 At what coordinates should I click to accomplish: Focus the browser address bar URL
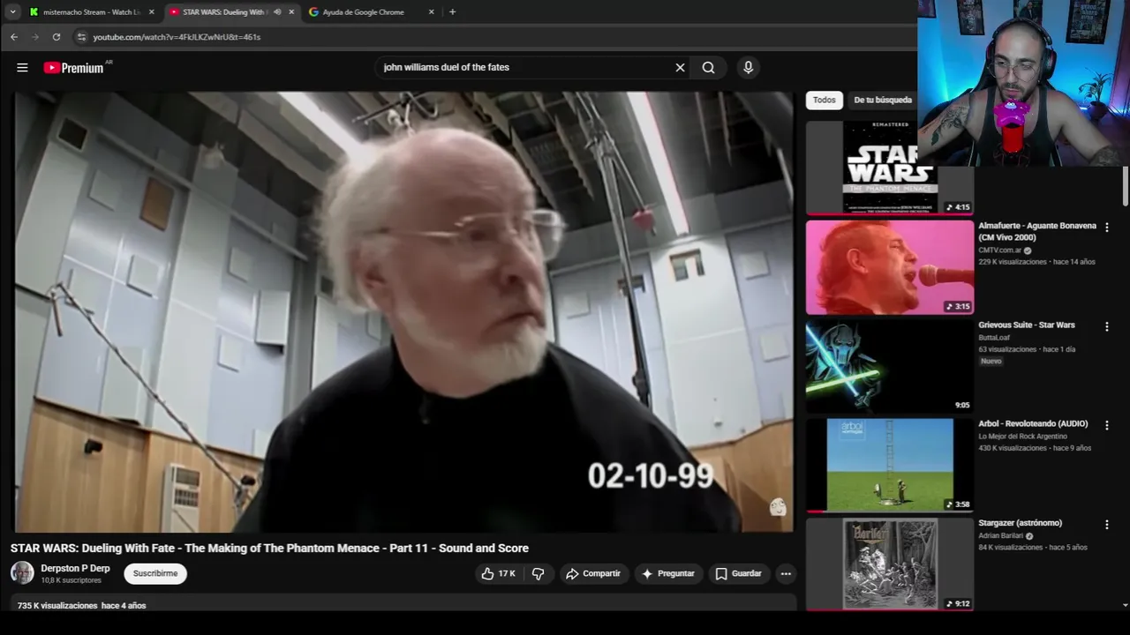[x=177, y=37]
